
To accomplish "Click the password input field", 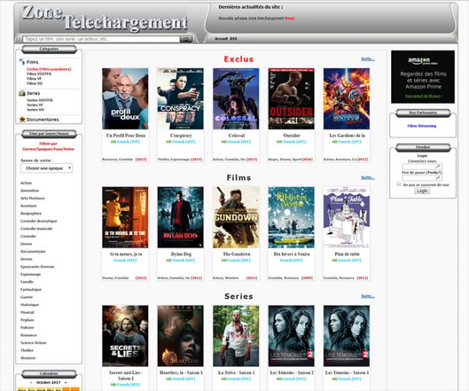I will coord(422,178).
